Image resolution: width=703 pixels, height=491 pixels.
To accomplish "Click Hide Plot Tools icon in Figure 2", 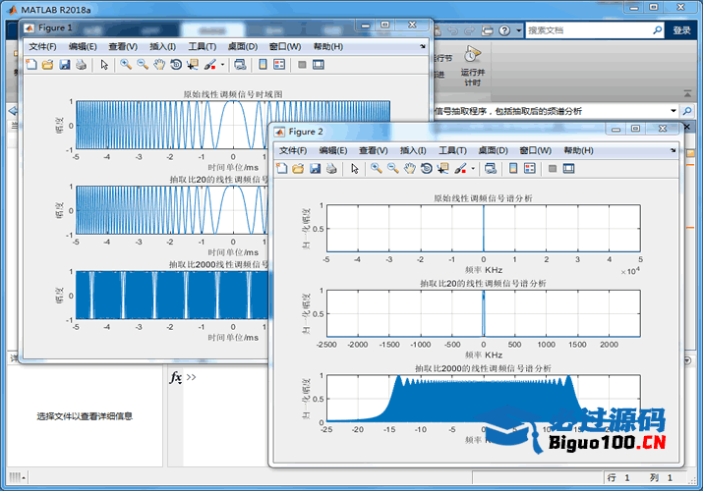I will click(553, 168).
